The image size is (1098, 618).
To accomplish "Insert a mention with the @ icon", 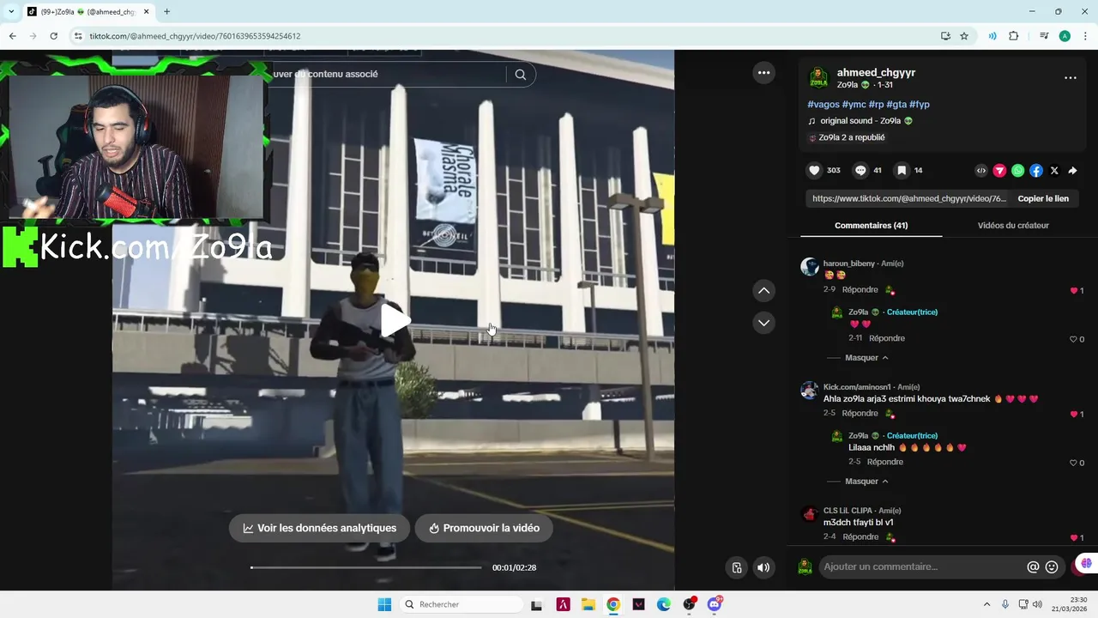I will [1033, 566].
